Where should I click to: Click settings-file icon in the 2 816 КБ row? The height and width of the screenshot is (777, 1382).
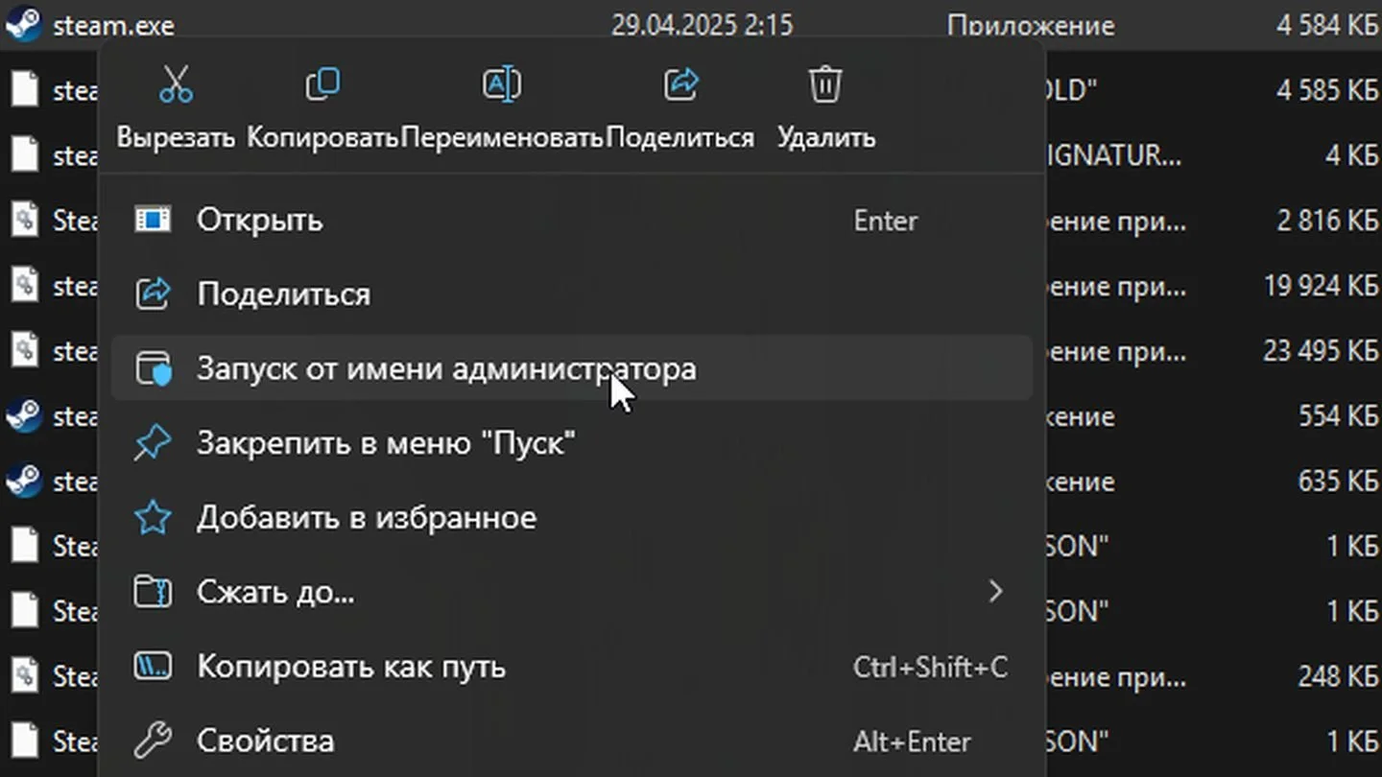pos(24,220)
